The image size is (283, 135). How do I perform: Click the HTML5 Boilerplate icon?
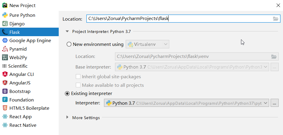coord(5,108)
